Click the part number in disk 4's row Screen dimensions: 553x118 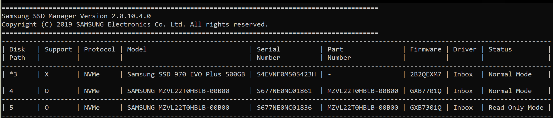(363, 91)
